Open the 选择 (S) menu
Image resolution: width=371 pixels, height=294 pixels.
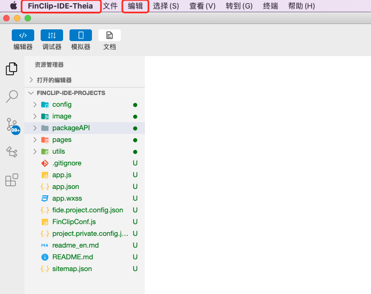point(166,6)
